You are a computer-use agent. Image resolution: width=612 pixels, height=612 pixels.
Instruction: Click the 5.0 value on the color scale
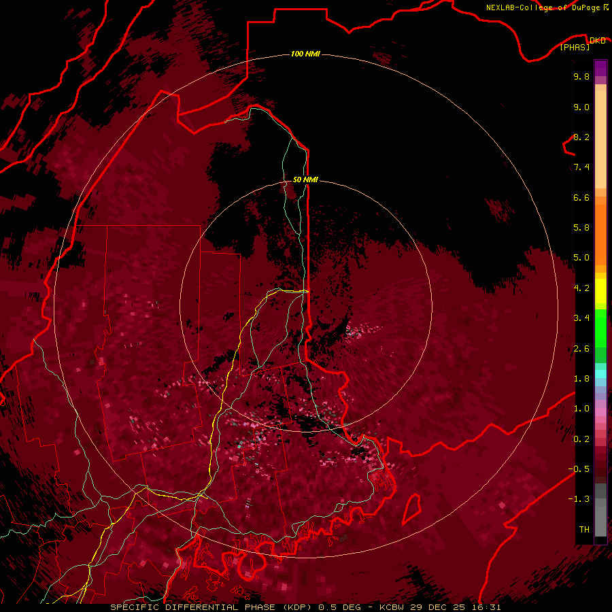[581, 258]
